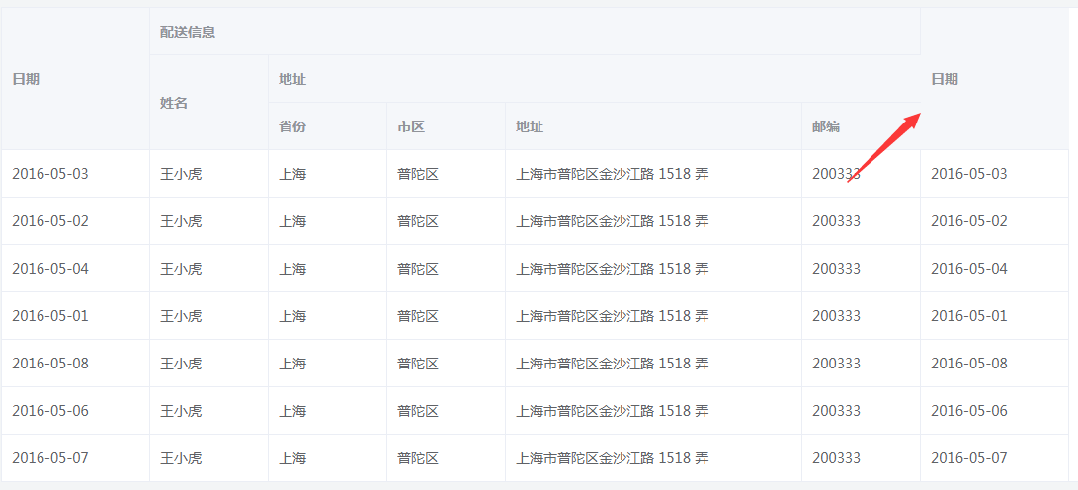Choose 上海 in the 2016-05-07 row
This screenshot has height=490, width=1078.
(x=292, y=458)
